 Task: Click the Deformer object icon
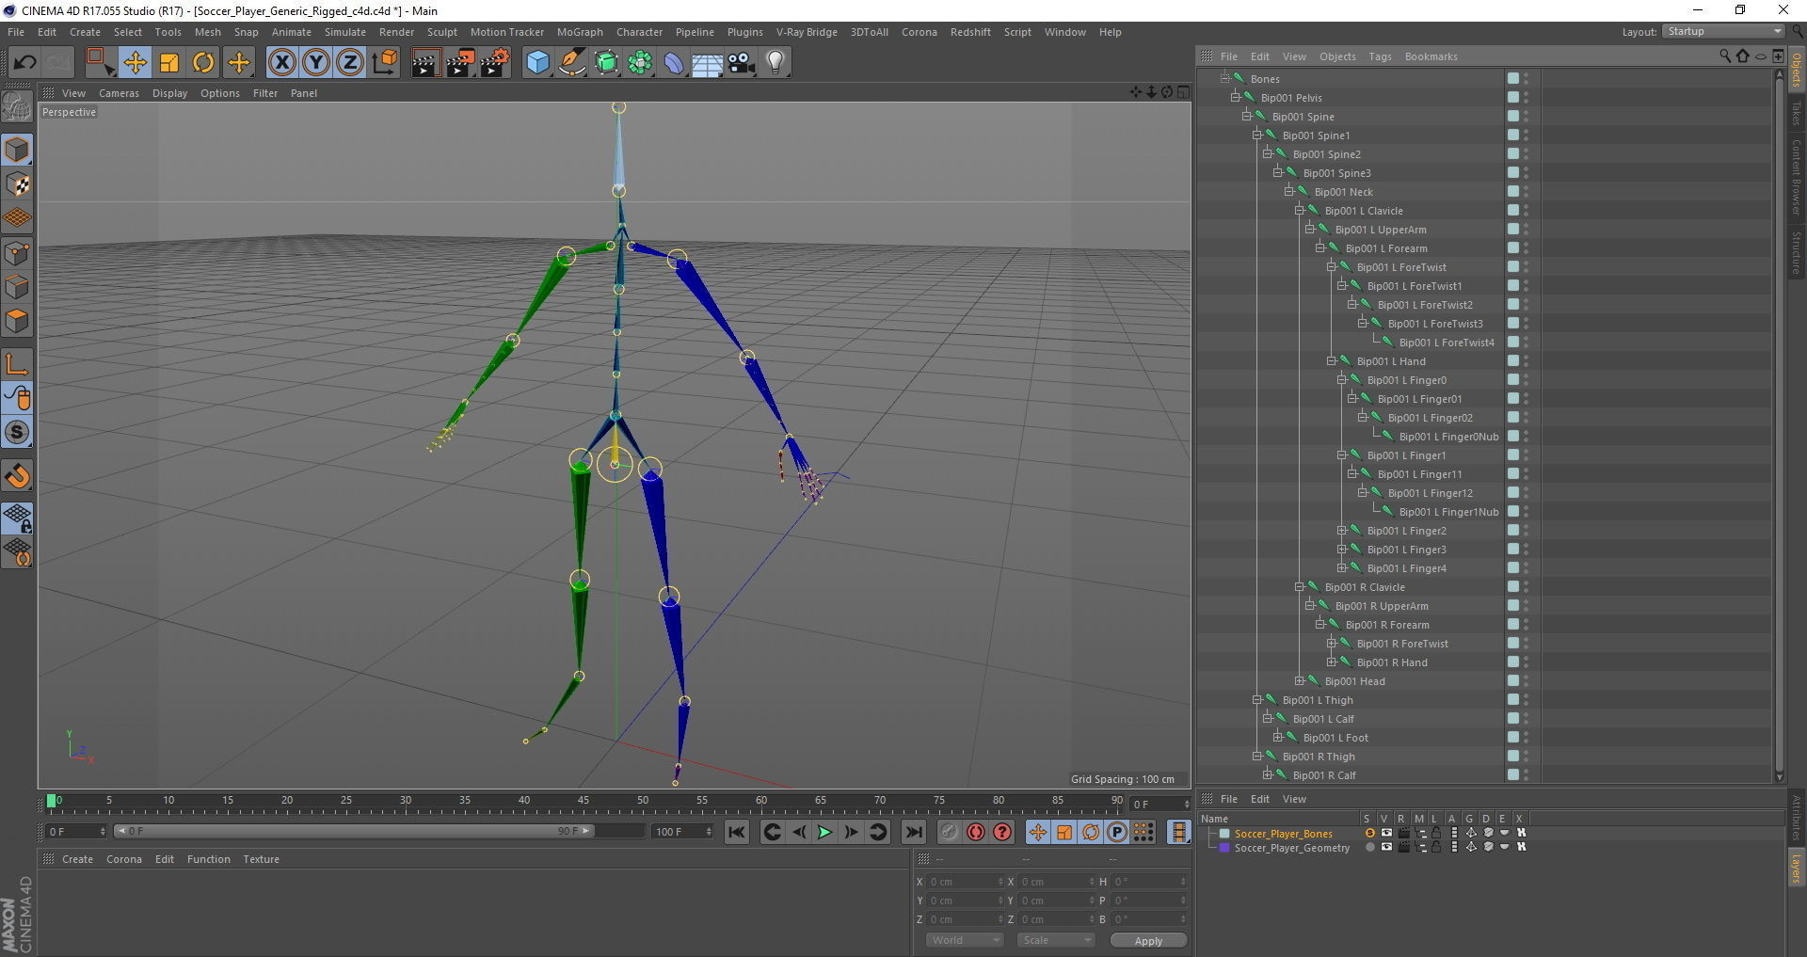(674, 63)
